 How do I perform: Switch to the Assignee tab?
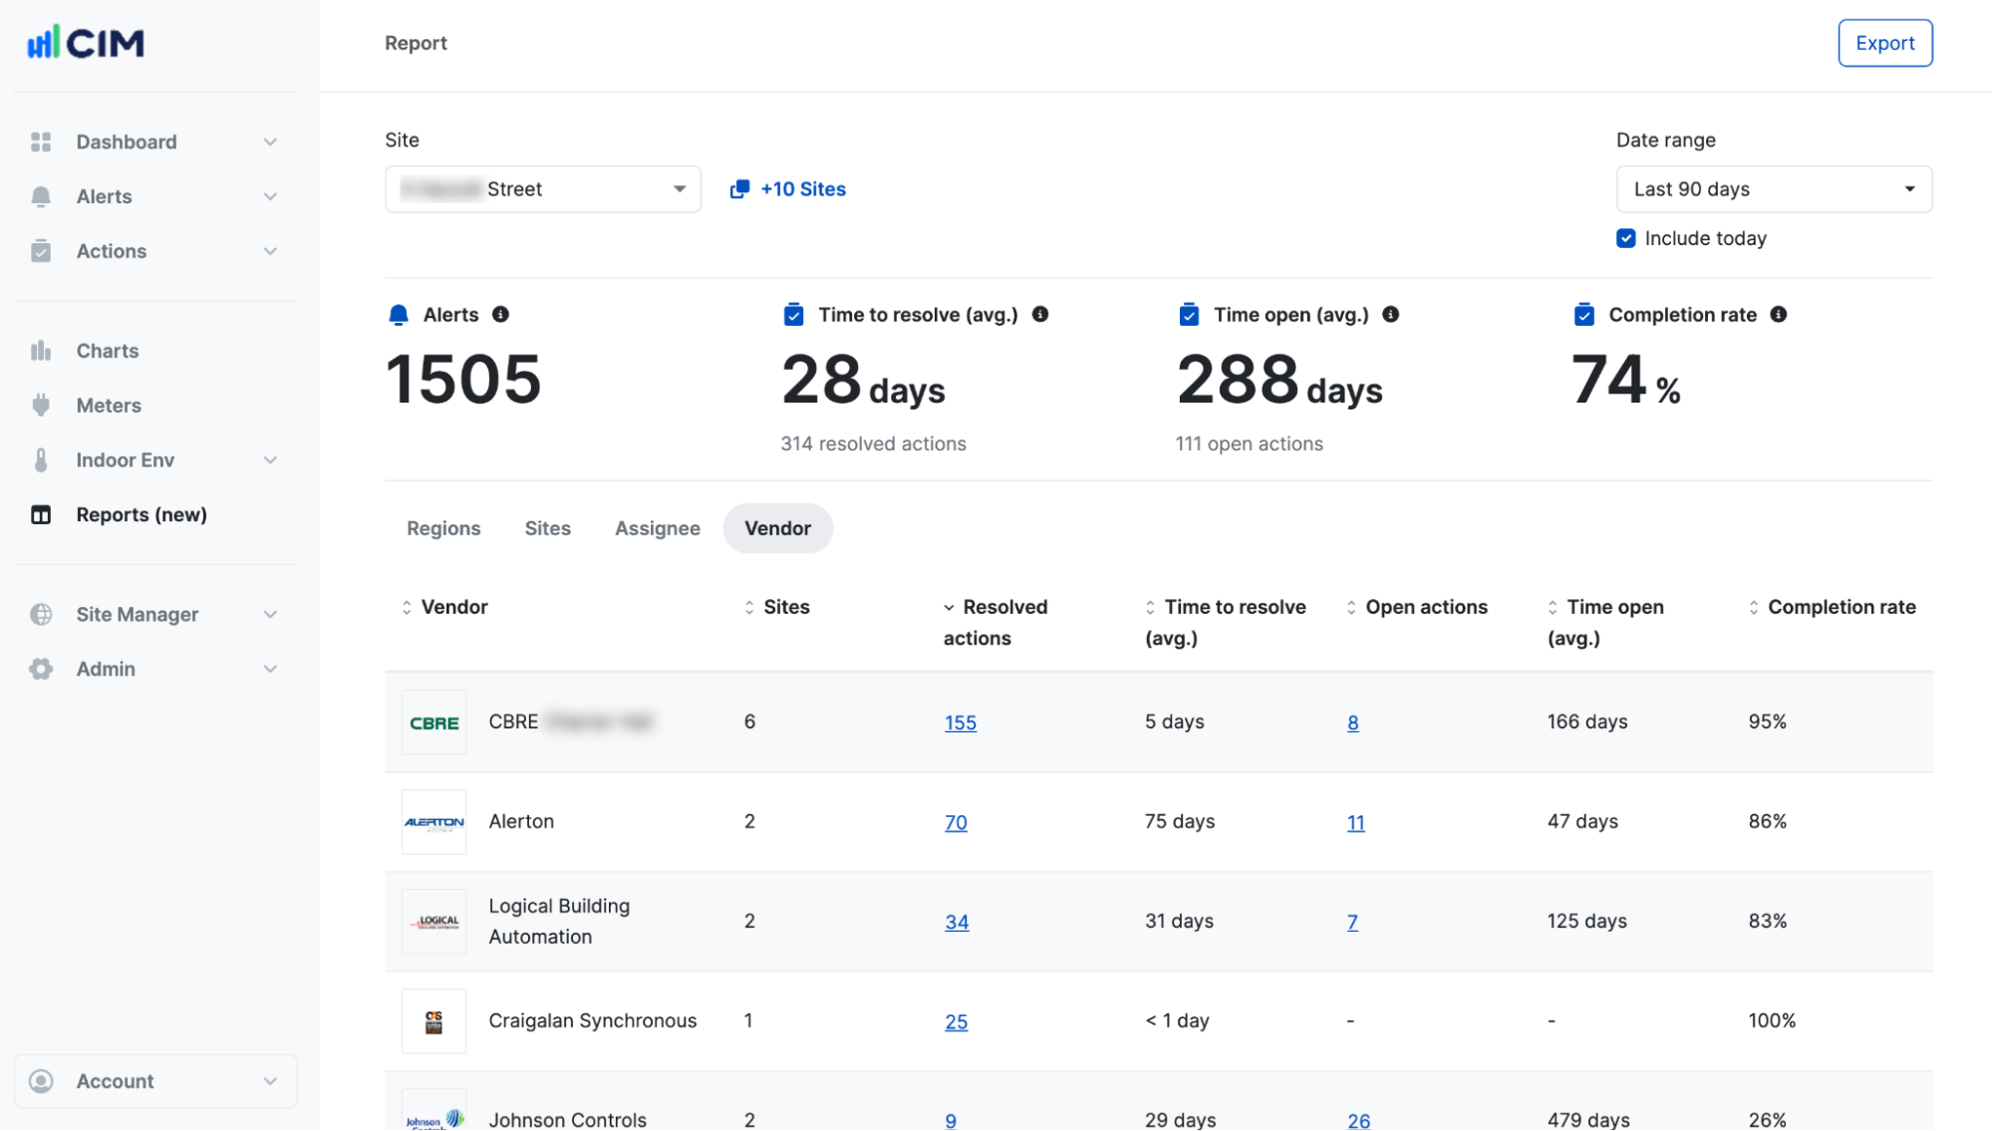coord(658,528)
